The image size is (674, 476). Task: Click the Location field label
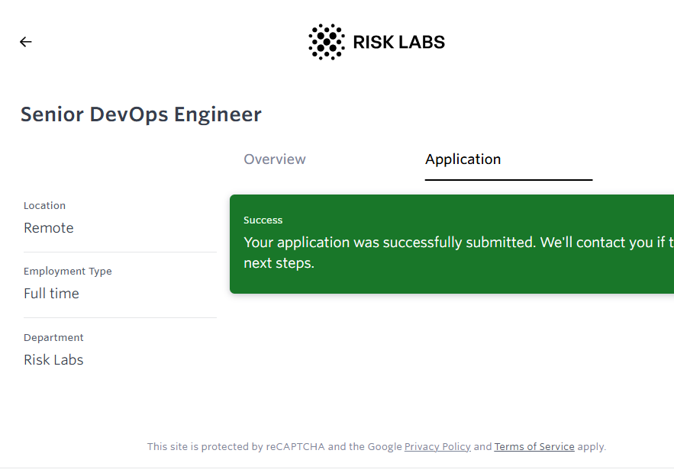click(45, 206)
